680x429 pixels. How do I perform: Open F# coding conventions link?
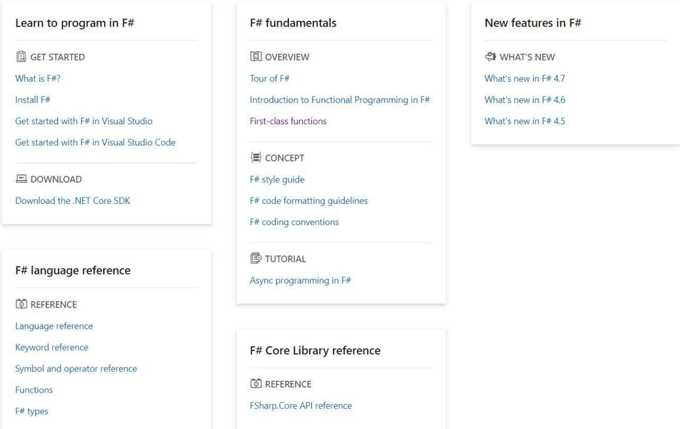pyautogui.click(x=294, y=222)
